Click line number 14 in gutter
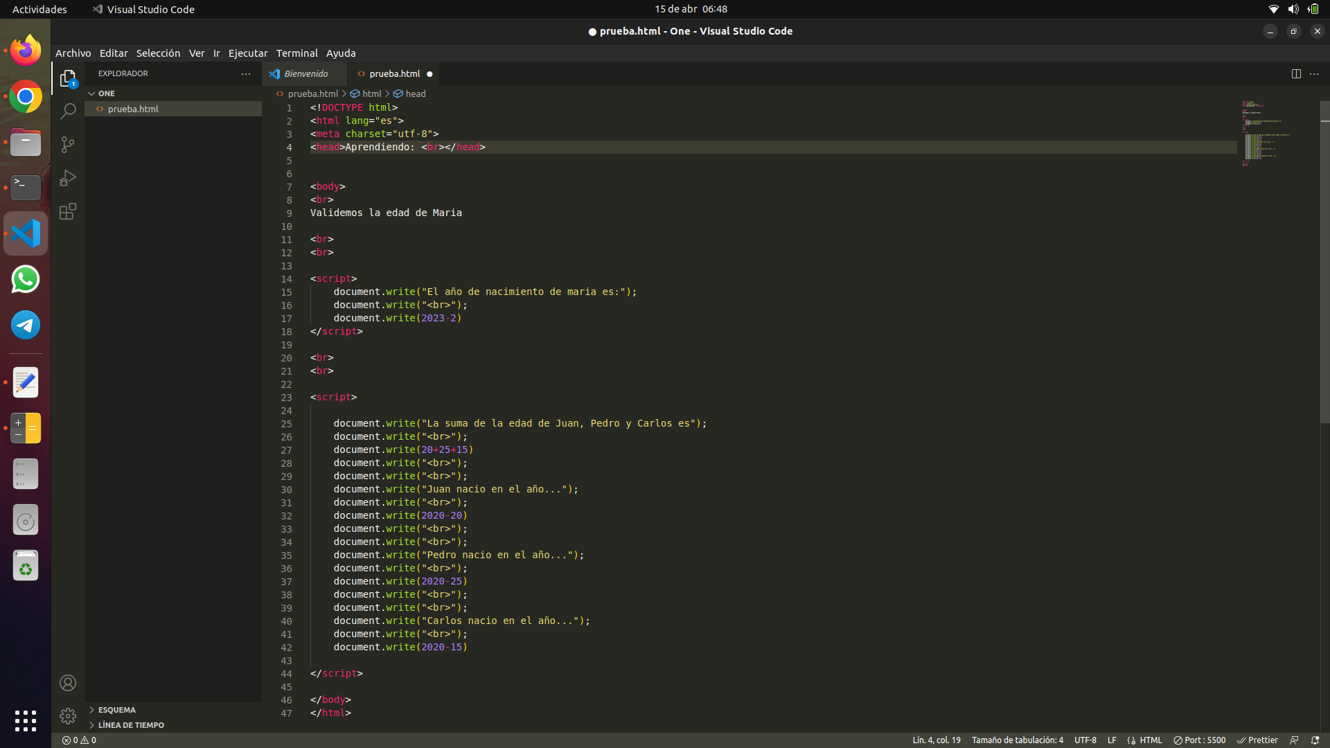Viewport: 1330px width, 748px height. tap(286, 279)
